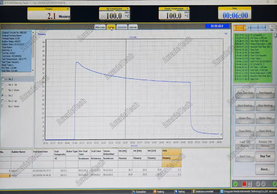Click the Stop Heating button
277x194 pixels.
click(x=265, y=106)
